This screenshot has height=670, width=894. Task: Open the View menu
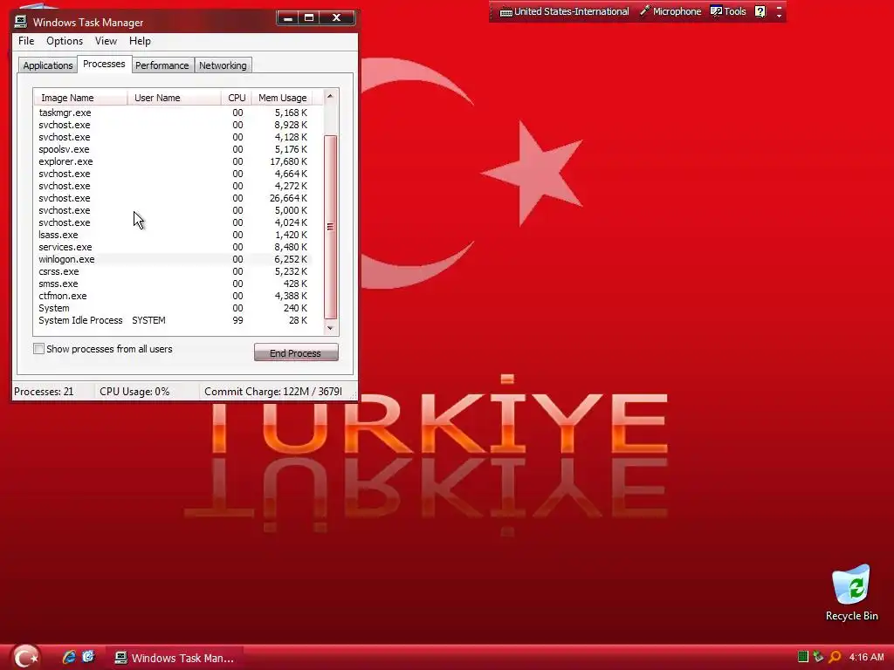106,41
